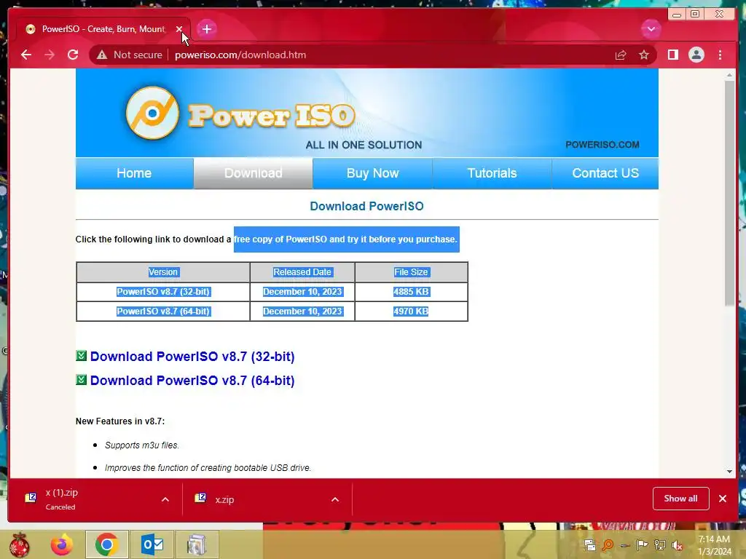The height and width of the screenshot is (559, 746).
Task: Select the Download navigation tab
Action: 253,173
